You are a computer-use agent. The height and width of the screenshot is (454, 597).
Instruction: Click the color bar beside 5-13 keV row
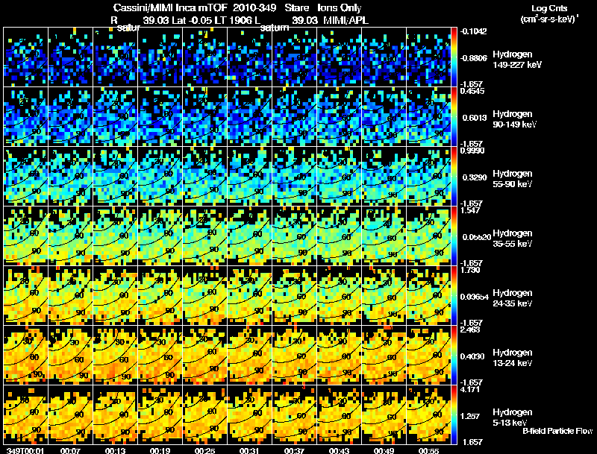coord(454,414)
